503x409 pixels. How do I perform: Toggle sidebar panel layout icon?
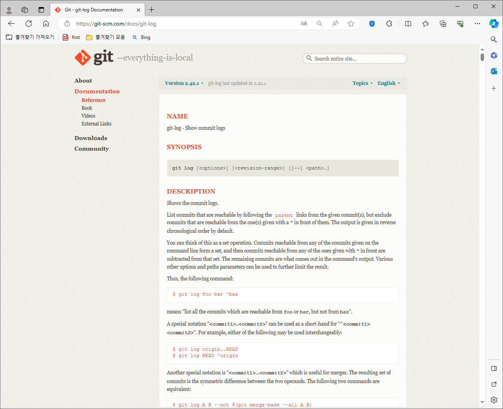click(x=494, y=368)
